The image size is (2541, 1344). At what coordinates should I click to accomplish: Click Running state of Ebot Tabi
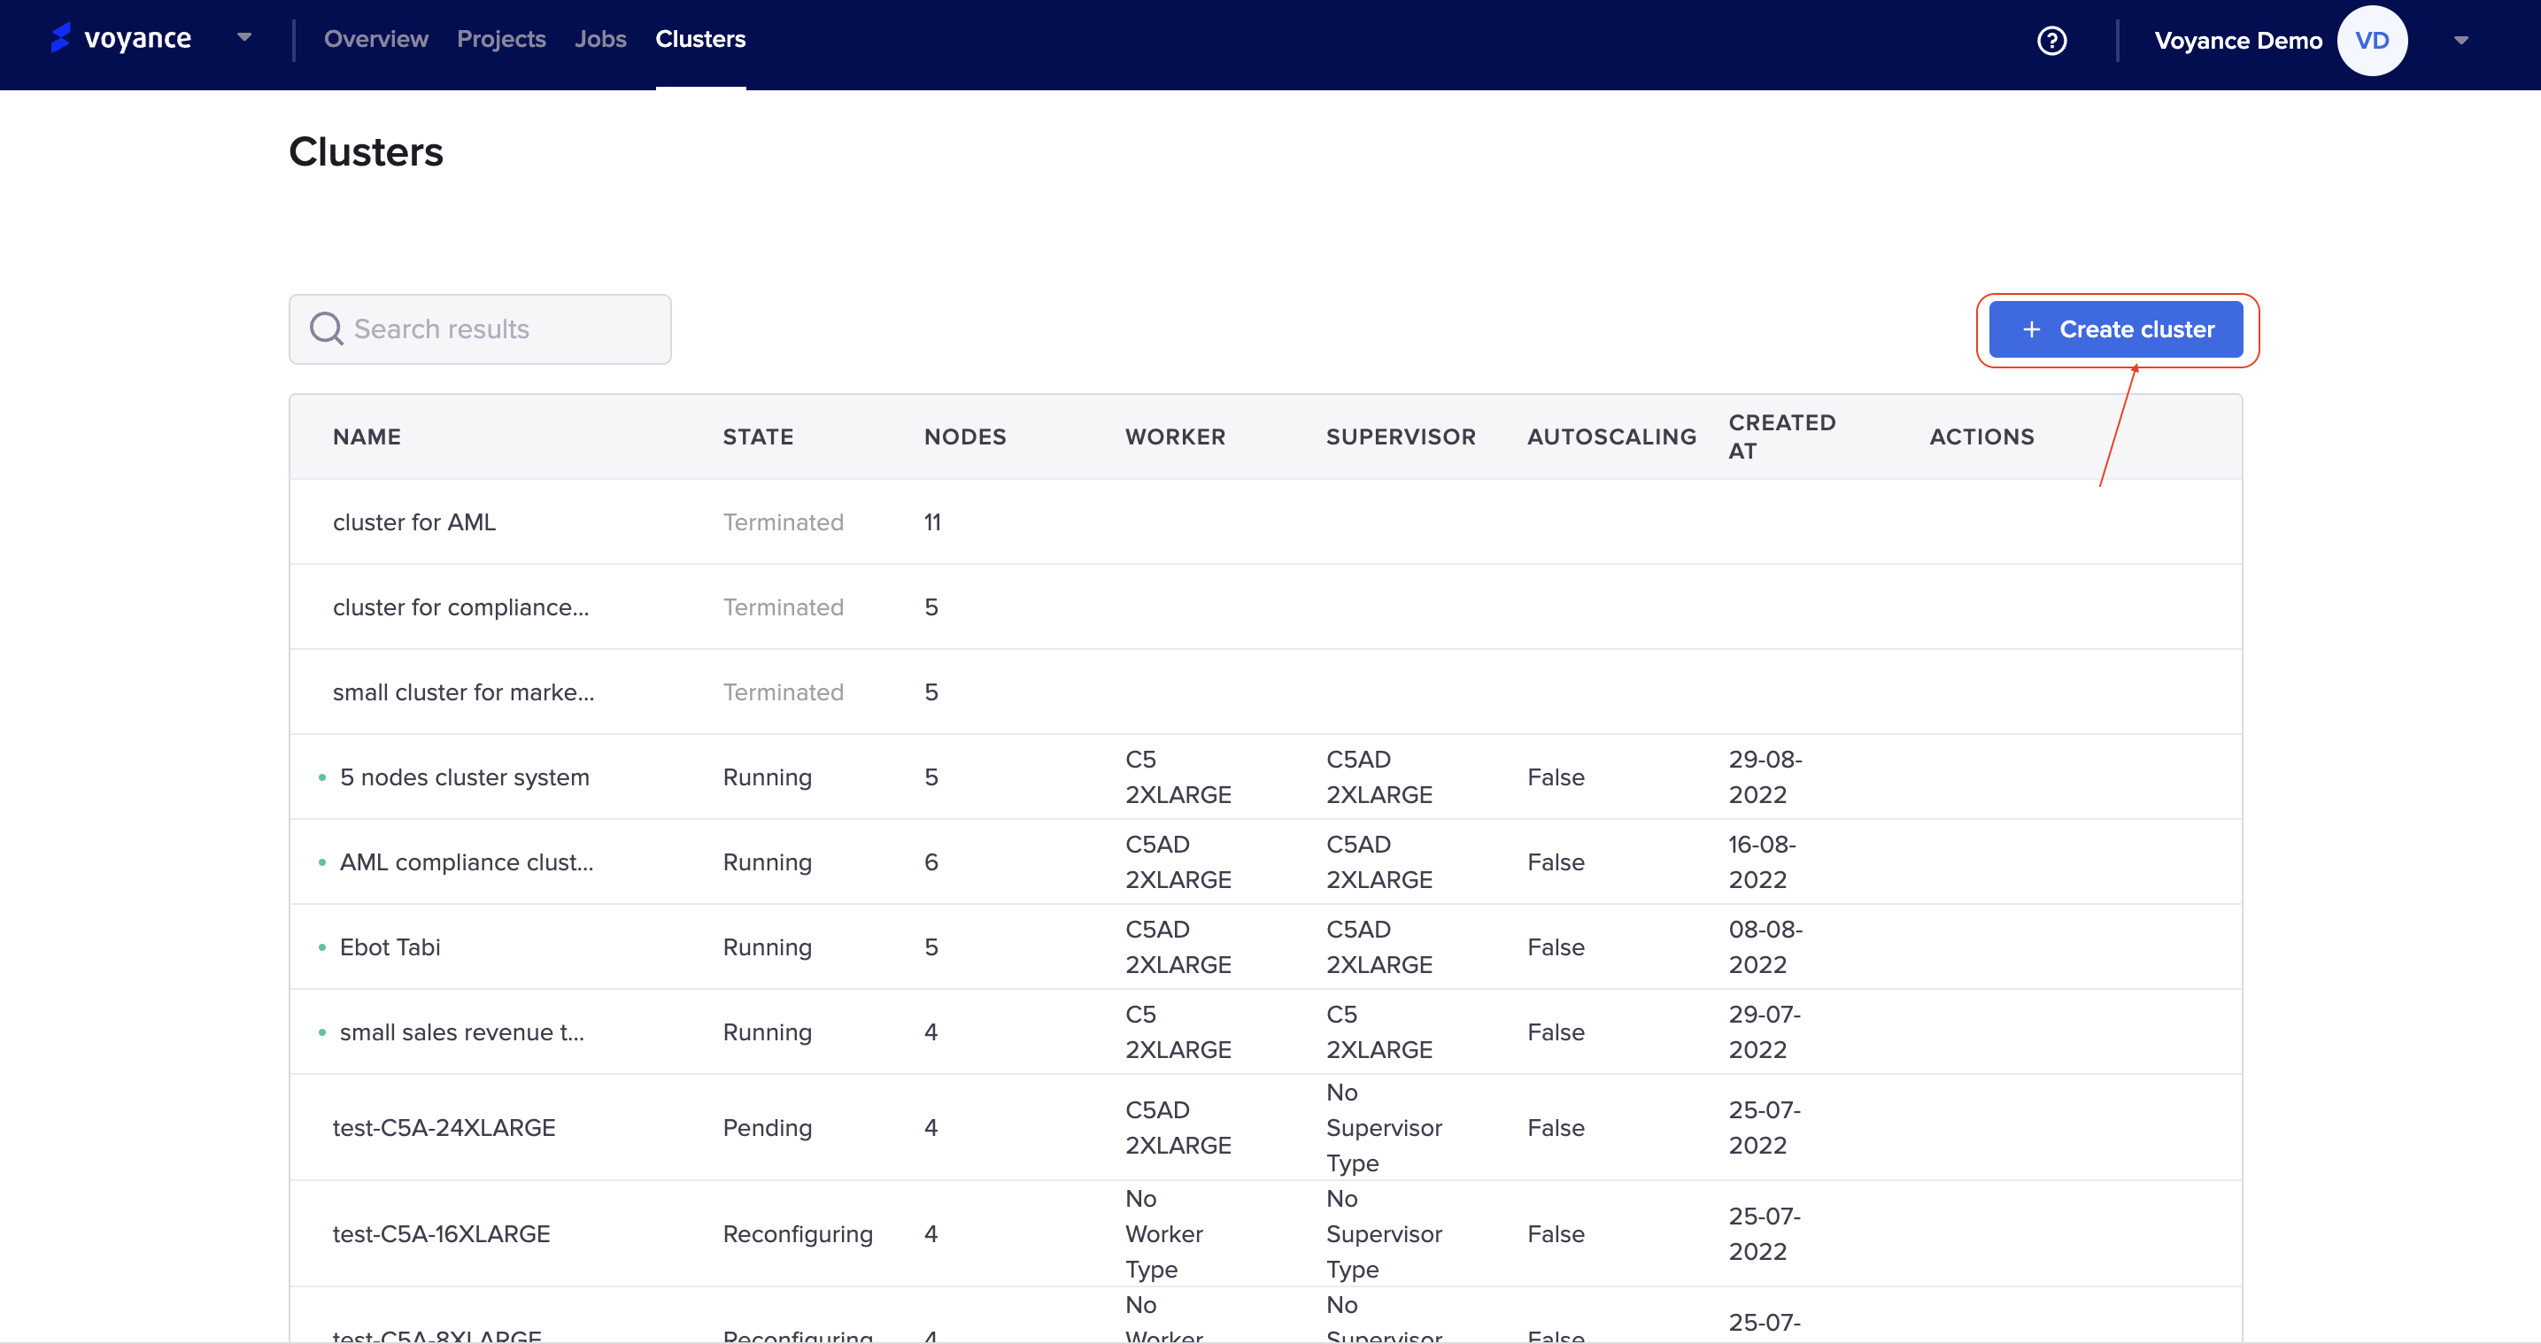[x=768, y=947]
